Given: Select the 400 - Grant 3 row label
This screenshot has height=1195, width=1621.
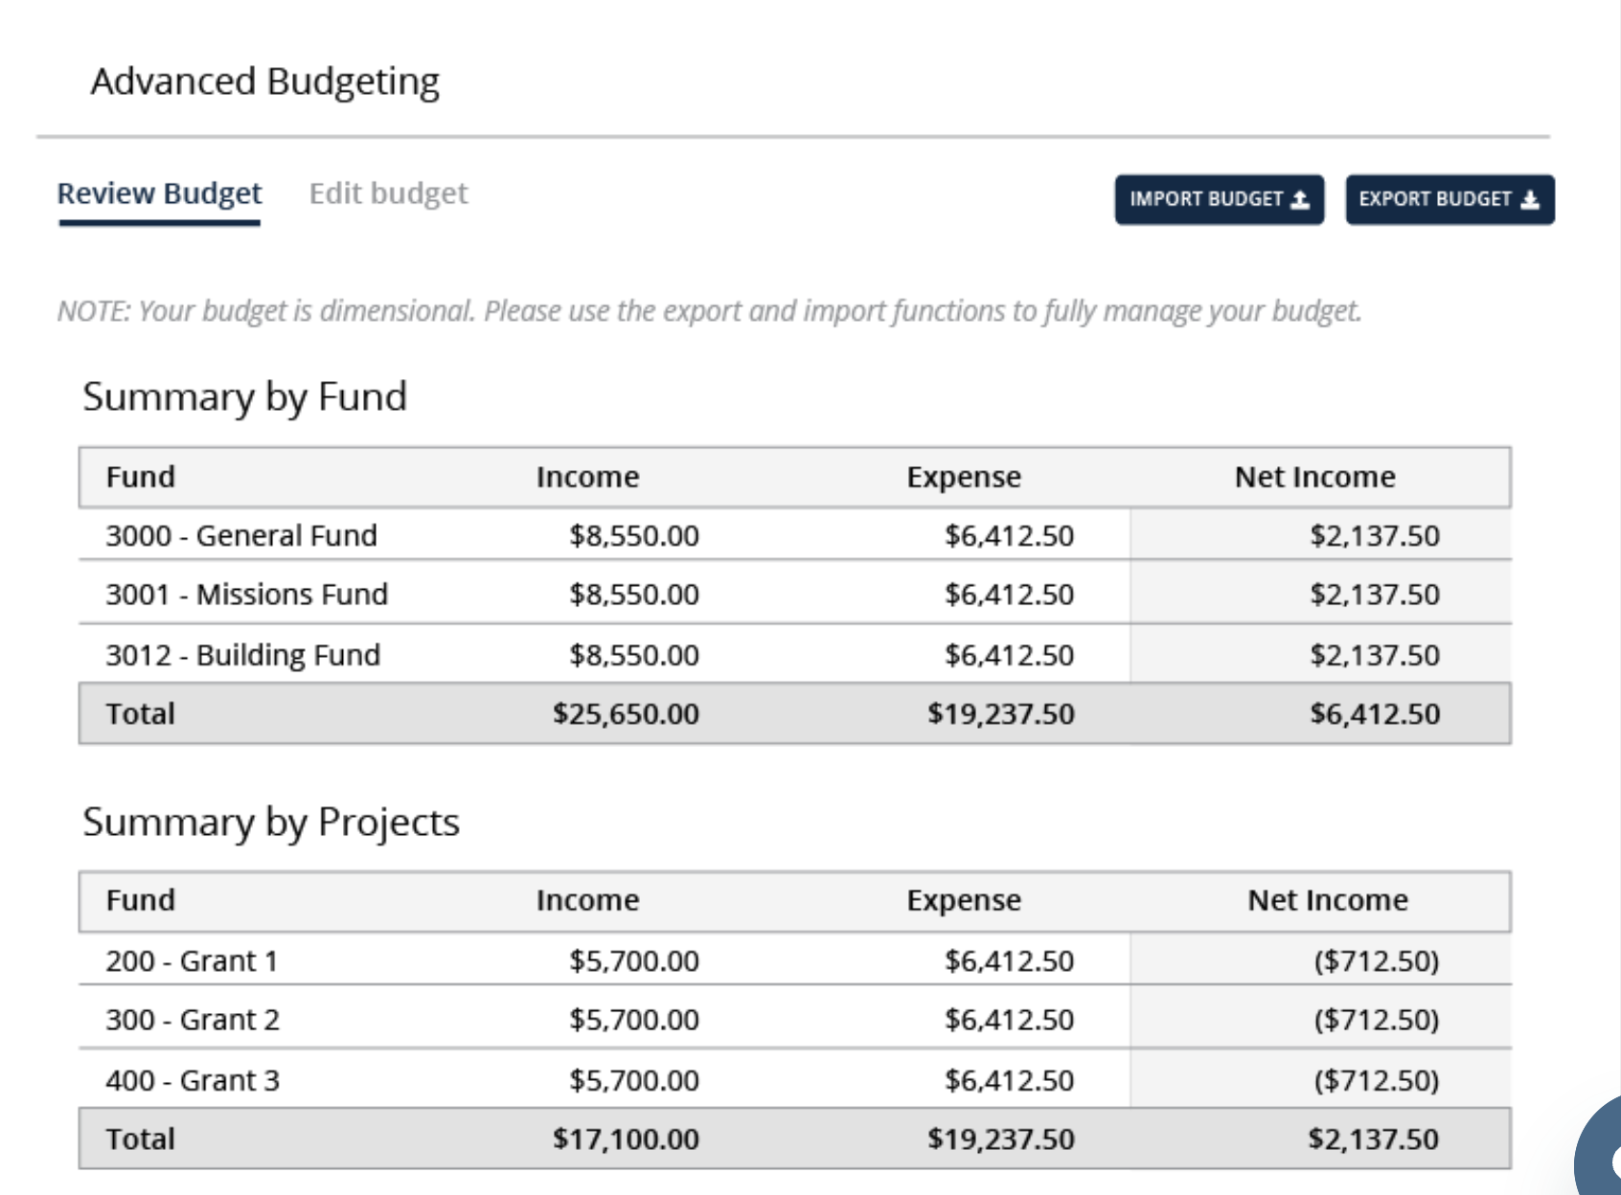Looking at the screenshot, I should [x=193, y=1080].
